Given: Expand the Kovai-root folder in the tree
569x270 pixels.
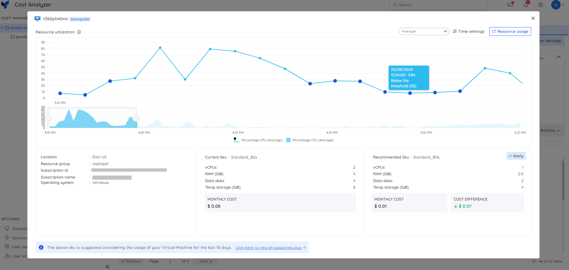Looking at the screenshot, I should tap(2, 28).
